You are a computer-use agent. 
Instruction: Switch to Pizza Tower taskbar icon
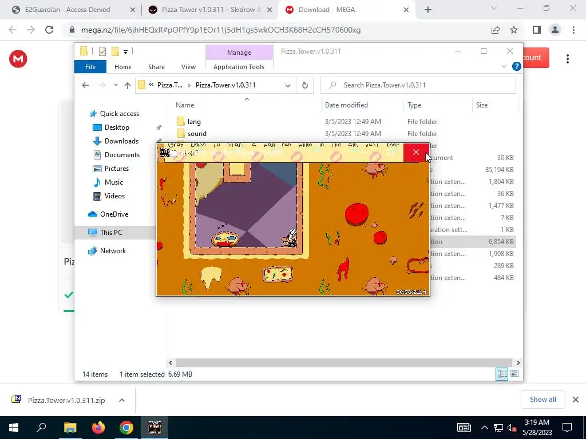click(x=155, y=428)
